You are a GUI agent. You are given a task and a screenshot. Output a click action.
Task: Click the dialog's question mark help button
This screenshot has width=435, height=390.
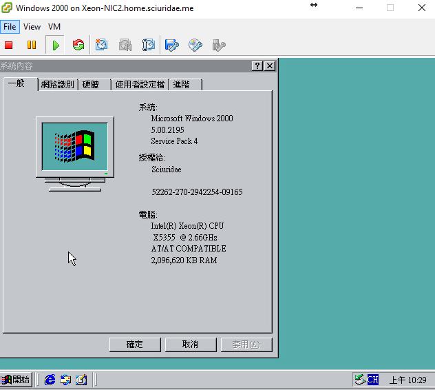tap(257, 66)
